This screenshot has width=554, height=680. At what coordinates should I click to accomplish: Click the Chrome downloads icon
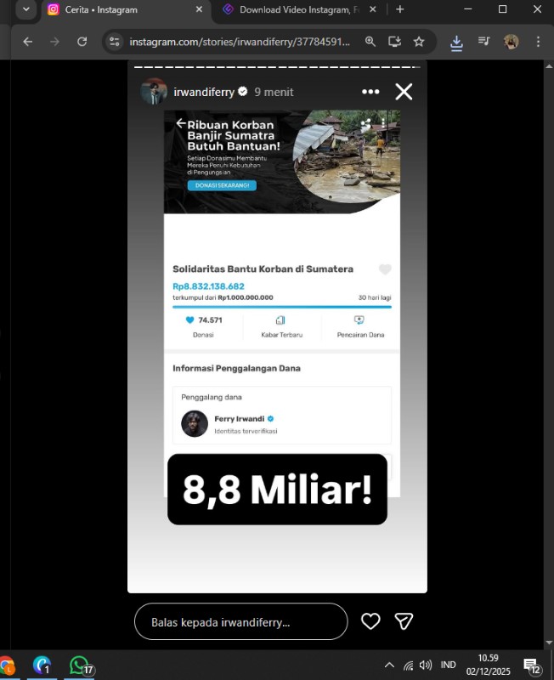click(456, 42)
